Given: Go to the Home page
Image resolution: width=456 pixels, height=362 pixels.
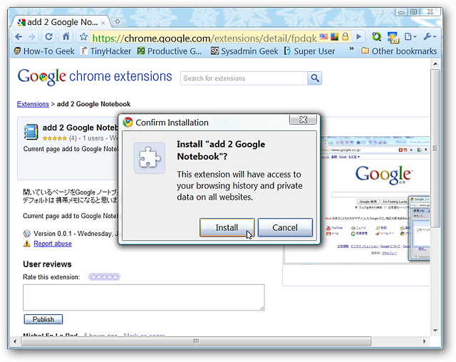Looking at the screenshot, I should click(66, 36).
